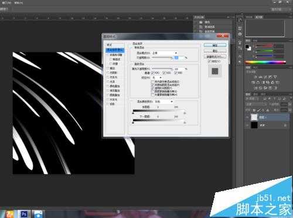Enable the Stroke style checkbox
Image resolution: width=293 pixels, height=218 pixels.
pyautogui.click(x=108, y=68)
